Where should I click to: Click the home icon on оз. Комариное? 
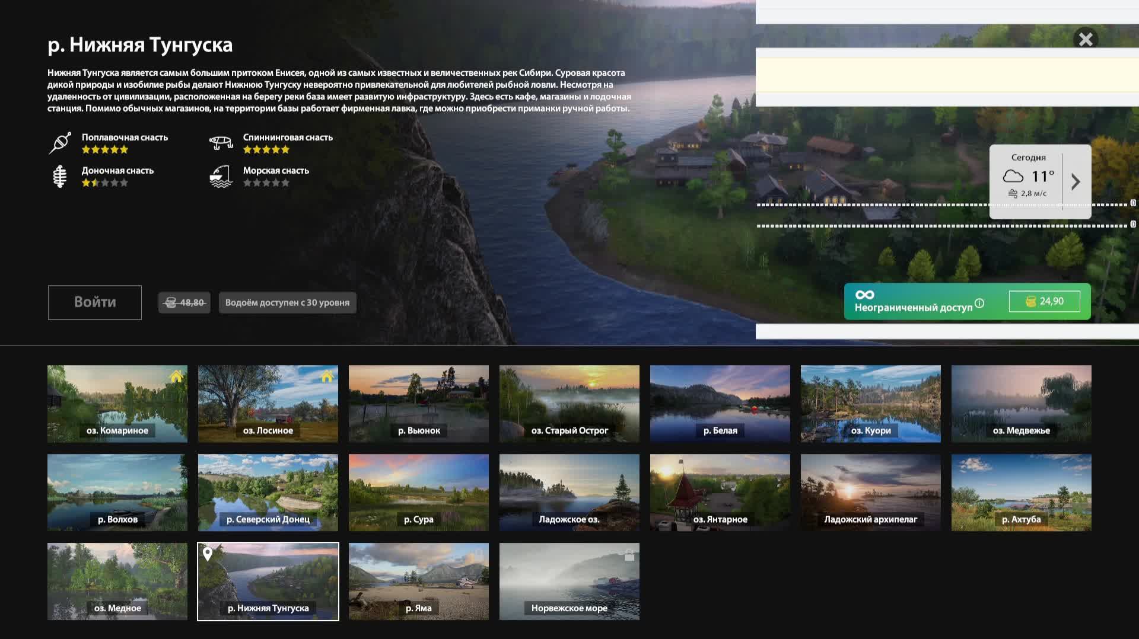(176, 376)
